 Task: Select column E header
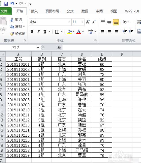tap(102, 54)
